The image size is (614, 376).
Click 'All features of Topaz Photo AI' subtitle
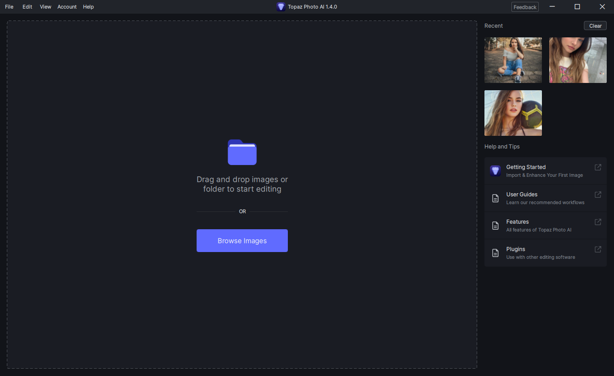coord(539,230)
